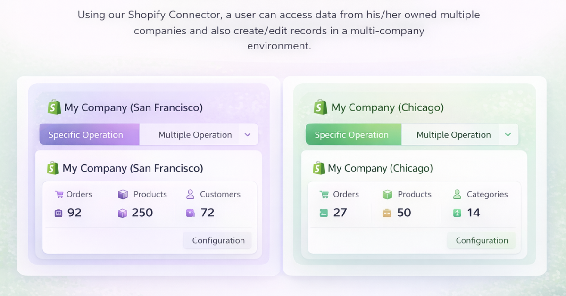The width and height of the screenshot is (566, 296).
Task: Expand the Chicago operation dropdown chevron
Action: [508, 135]
